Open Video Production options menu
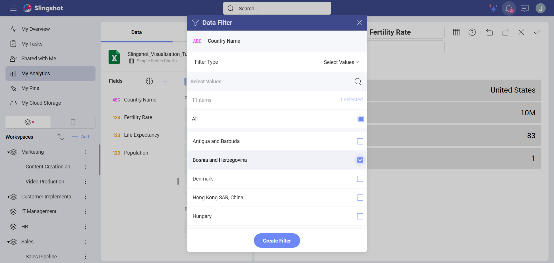This screenshot has width=554, height=263. click(x=85, y=182)
